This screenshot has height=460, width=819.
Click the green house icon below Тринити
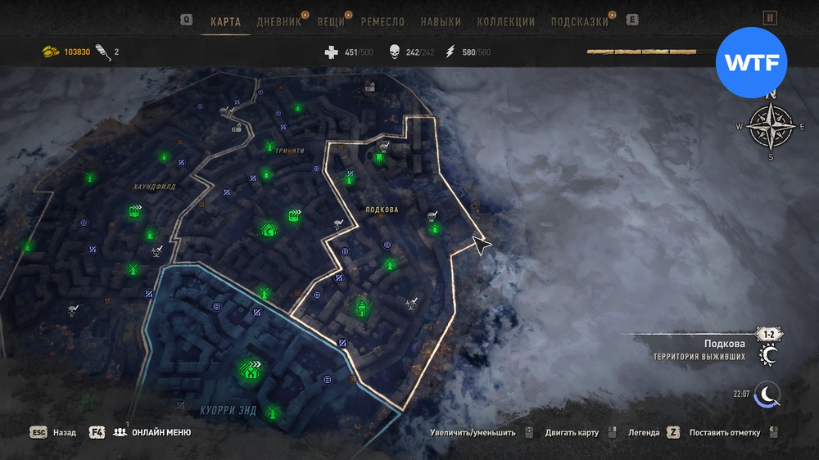267,174
